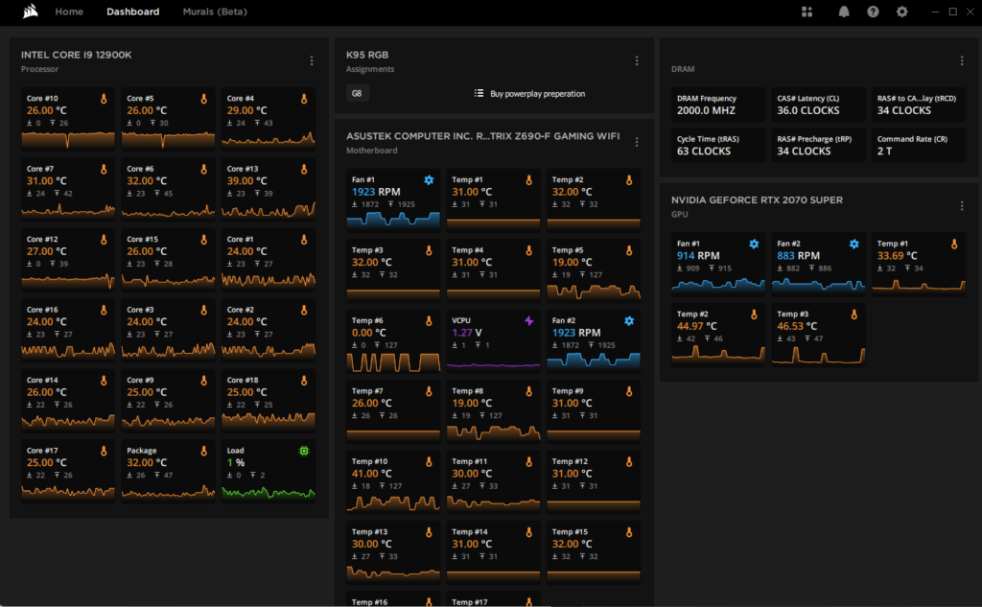Click the purple lightning icon on VCPU
The width and height of the screenshot is (982, 607).
click(x=529, y=321)
